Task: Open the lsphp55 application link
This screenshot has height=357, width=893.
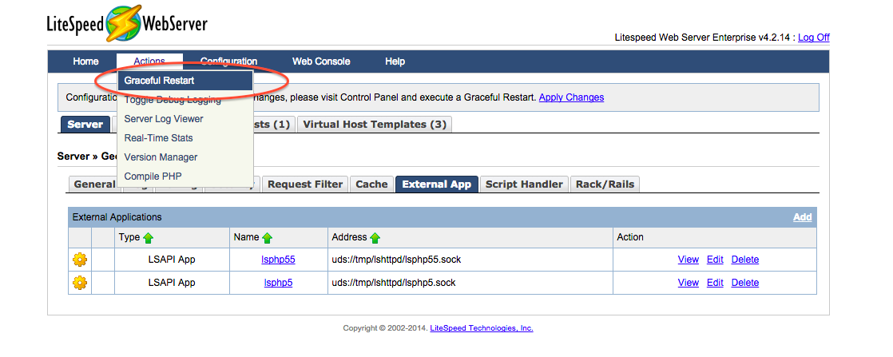Action: click(x=278, y=260)
